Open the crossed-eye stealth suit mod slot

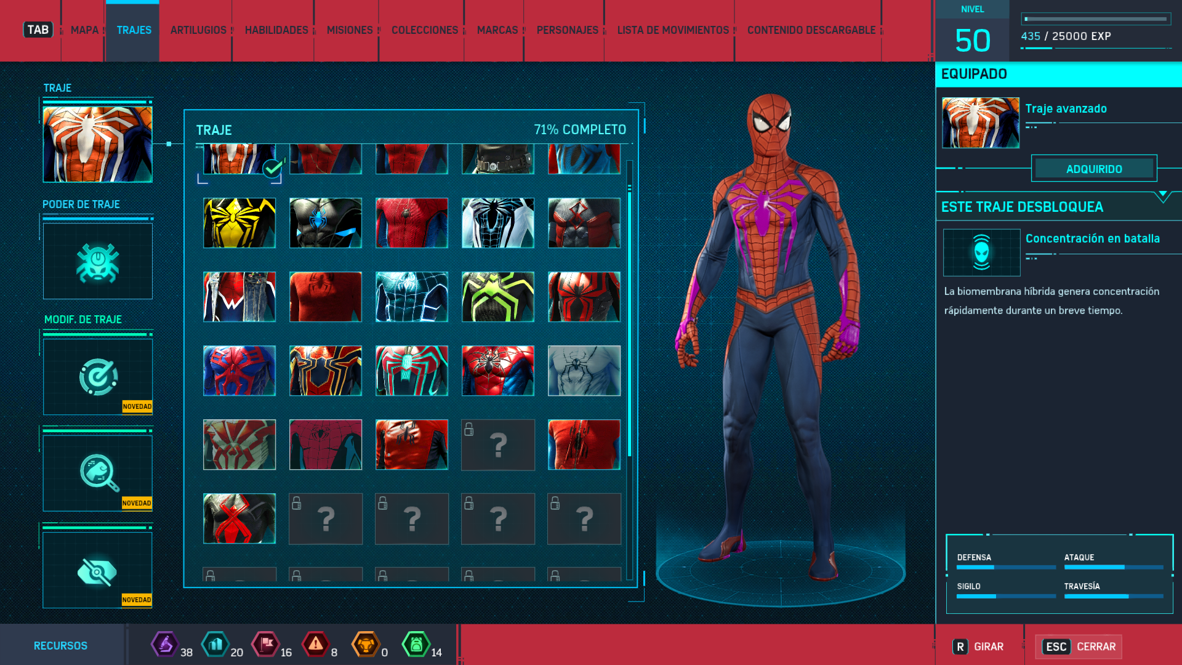pyautogui.click(x=98, y=570)
